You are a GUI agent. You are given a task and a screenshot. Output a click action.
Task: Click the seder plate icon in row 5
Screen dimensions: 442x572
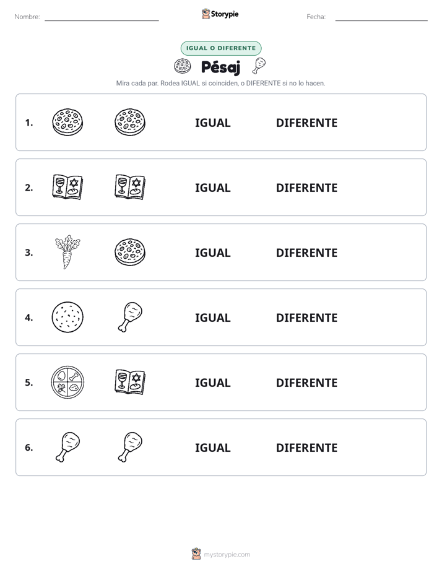(x=67, y=383)
